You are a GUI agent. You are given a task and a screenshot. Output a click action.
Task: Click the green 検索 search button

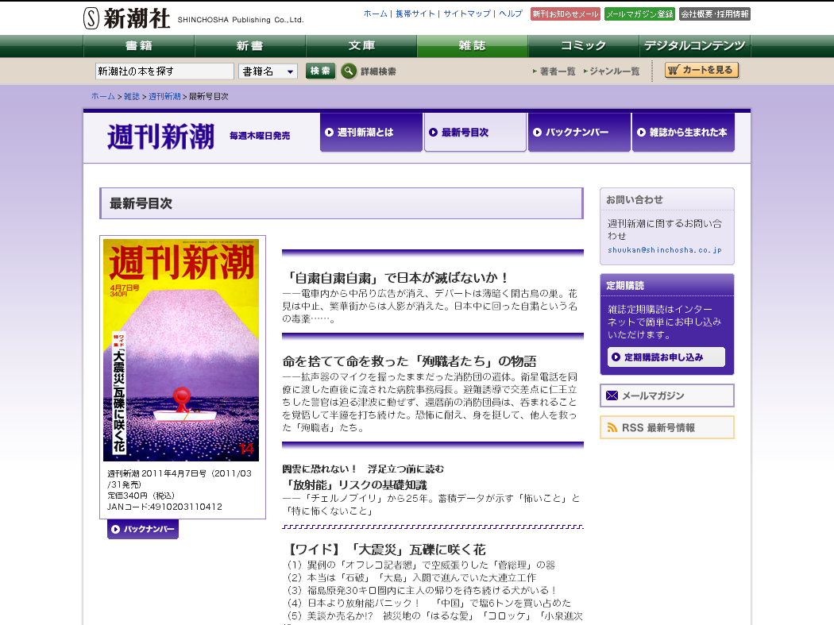(x=320, y=71)
